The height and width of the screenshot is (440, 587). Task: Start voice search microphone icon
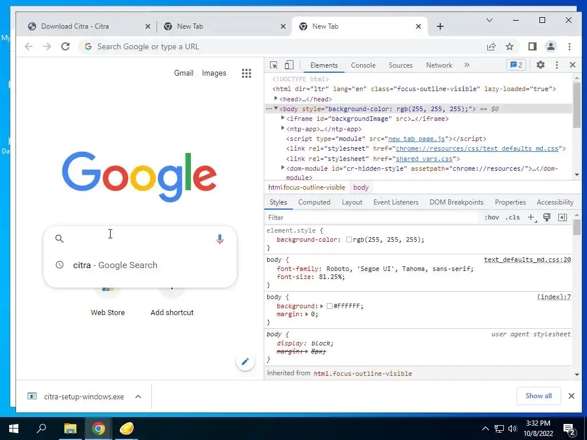tap(220, 239)
